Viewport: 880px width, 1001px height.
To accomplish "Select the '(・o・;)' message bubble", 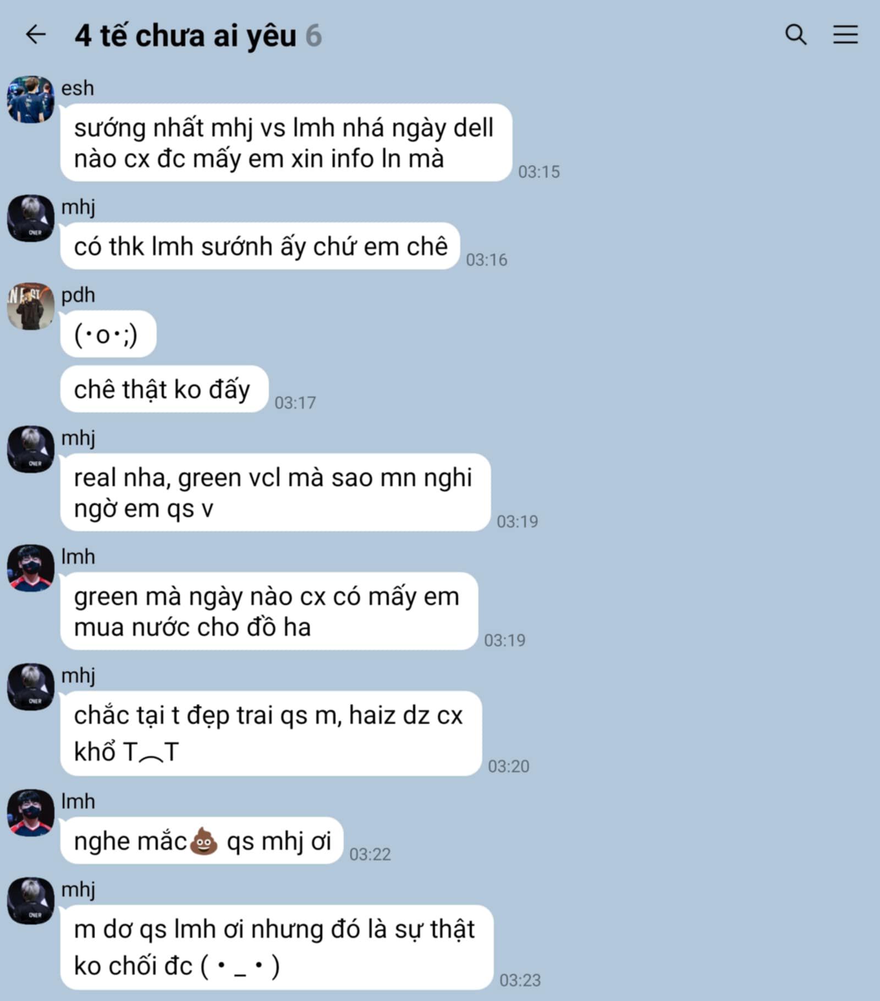I will [108, 334].
